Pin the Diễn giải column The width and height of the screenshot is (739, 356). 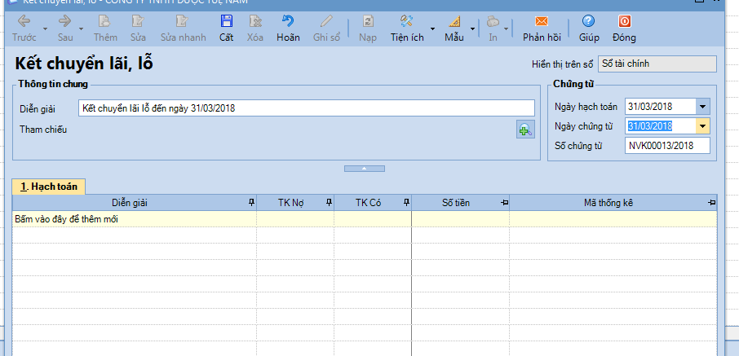(252, 203)
